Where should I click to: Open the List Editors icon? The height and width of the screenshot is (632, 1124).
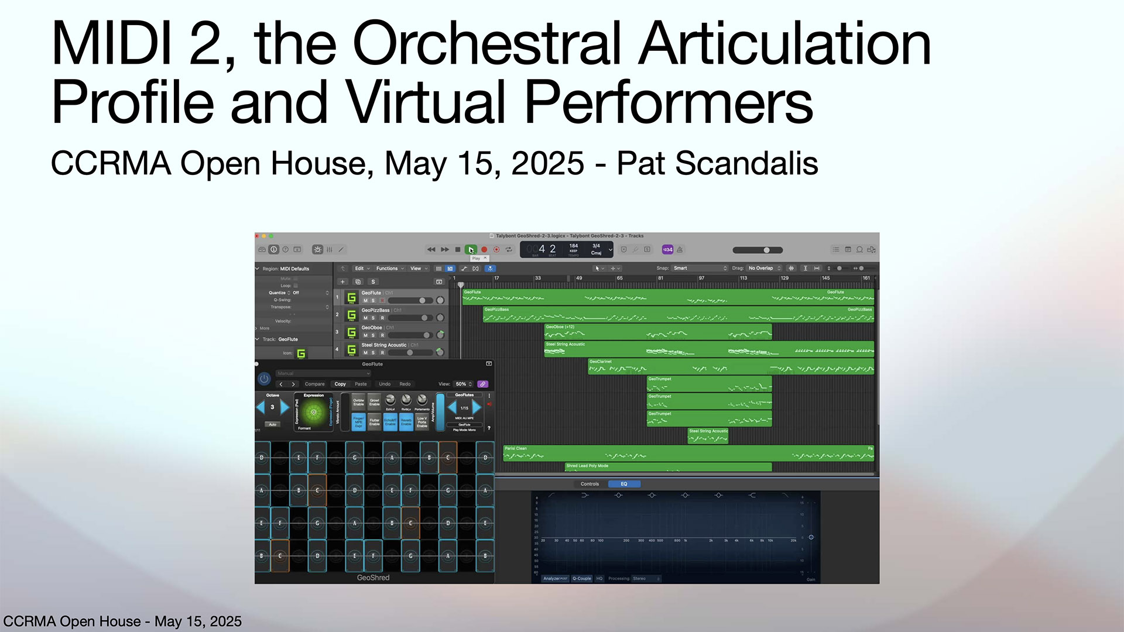(836, 250)
